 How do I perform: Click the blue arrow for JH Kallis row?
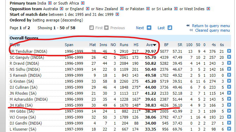click(229, 105)
